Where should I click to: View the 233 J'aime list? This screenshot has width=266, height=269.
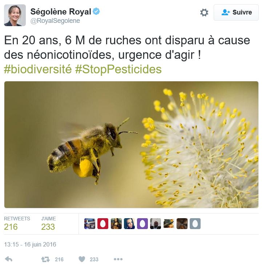pos(48,223)
